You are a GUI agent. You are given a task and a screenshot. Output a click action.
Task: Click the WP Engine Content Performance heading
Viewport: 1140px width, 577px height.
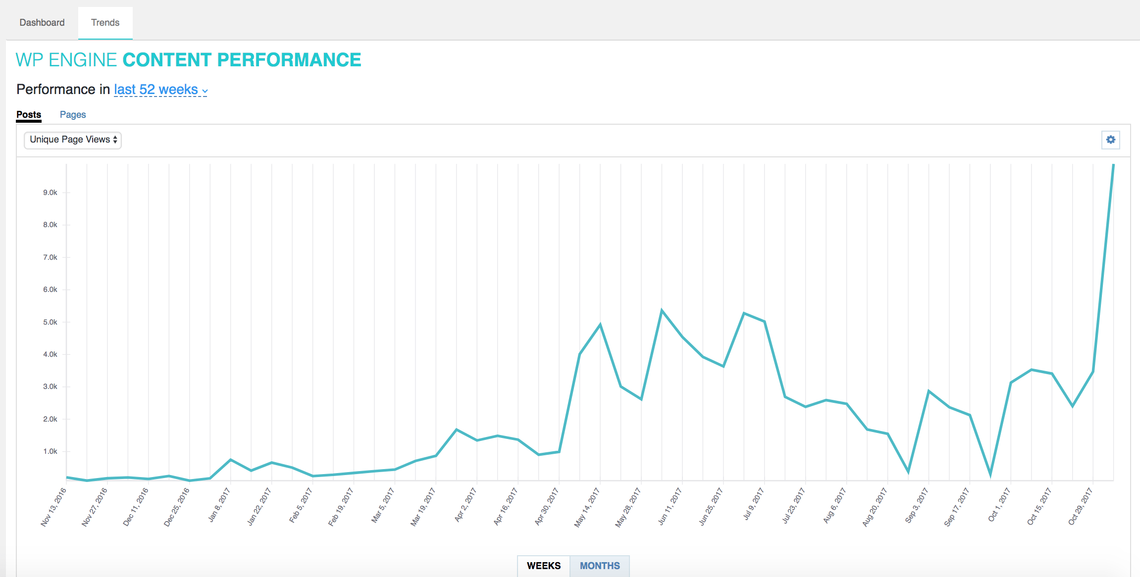(x=188, y=60)
